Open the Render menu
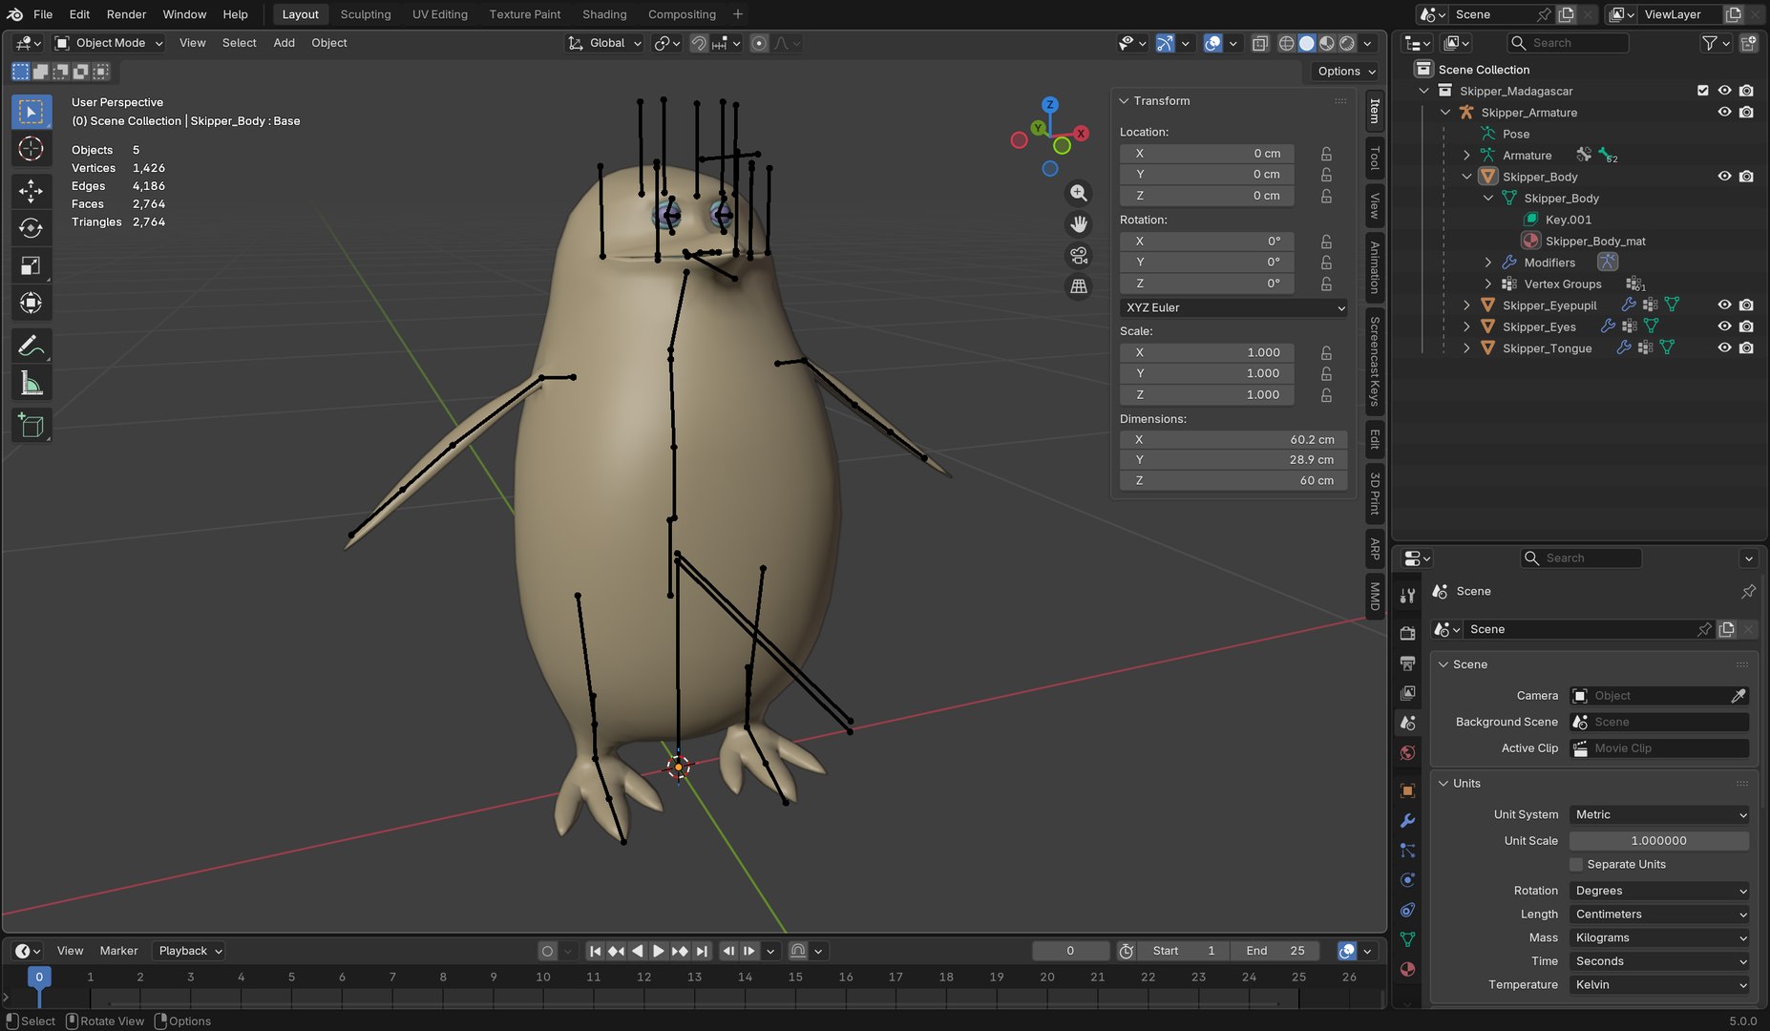1770x1031 pixels. tap(126, 14)
